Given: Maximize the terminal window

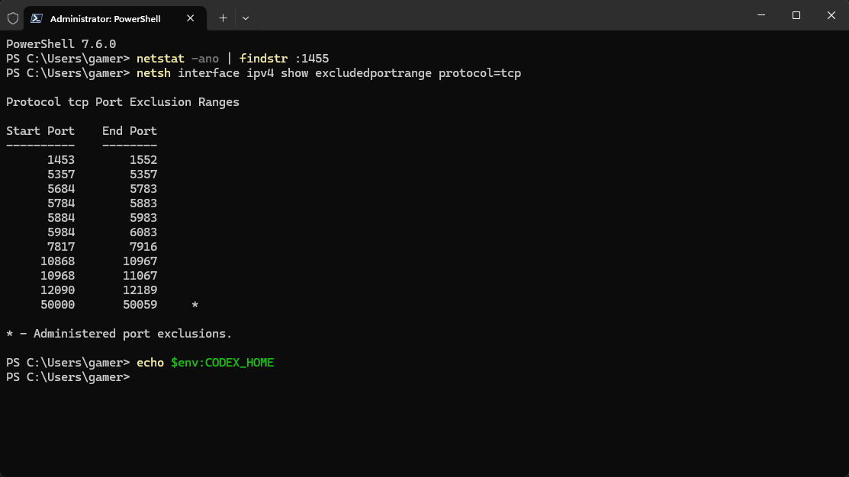Looking at the screenshot, I should coord(796,15).
